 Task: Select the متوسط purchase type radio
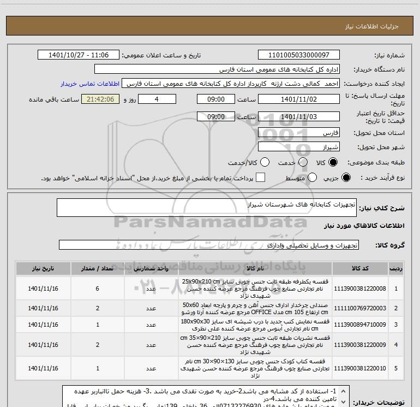313,178
